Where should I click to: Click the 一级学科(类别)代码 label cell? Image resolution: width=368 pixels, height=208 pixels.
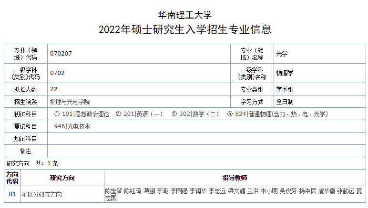(26, 73)
